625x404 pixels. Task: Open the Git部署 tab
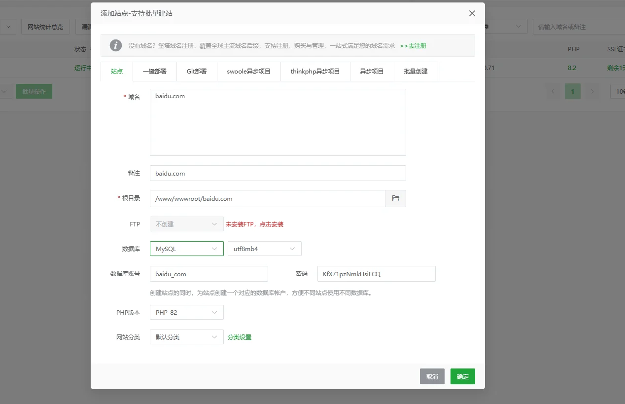tap(197, 71)
